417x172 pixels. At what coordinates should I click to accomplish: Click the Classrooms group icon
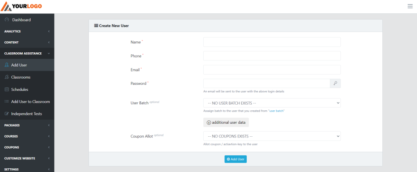[7, 77]
